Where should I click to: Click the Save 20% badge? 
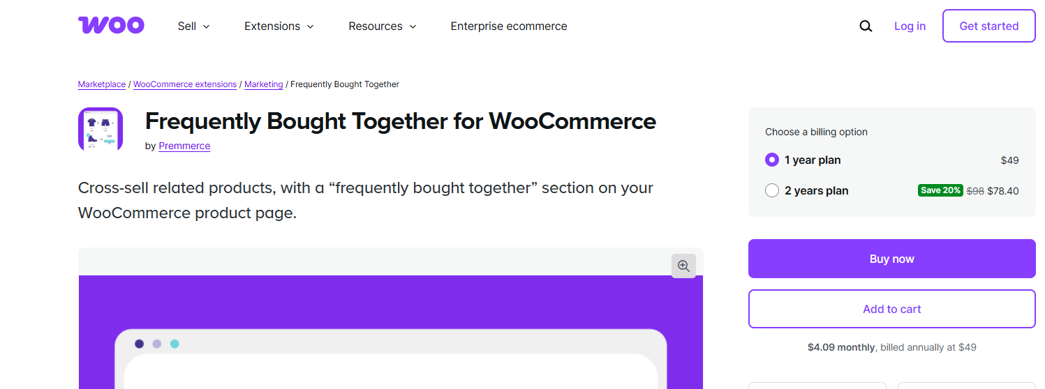tap(940, 190)
